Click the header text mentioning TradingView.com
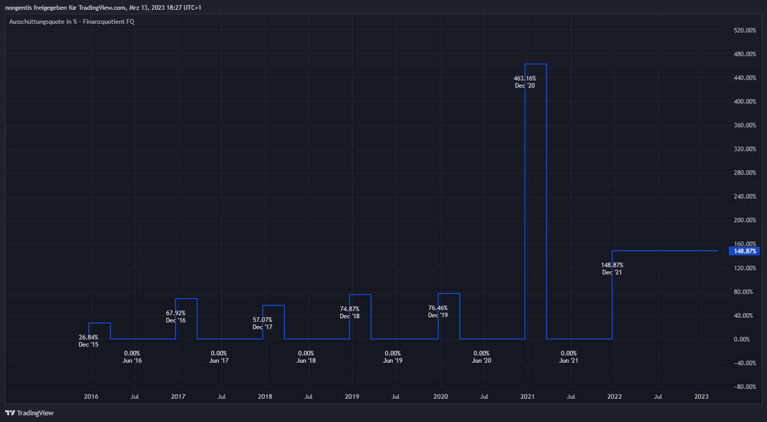This screenshot has height=422, width=767. click(103, 8)
